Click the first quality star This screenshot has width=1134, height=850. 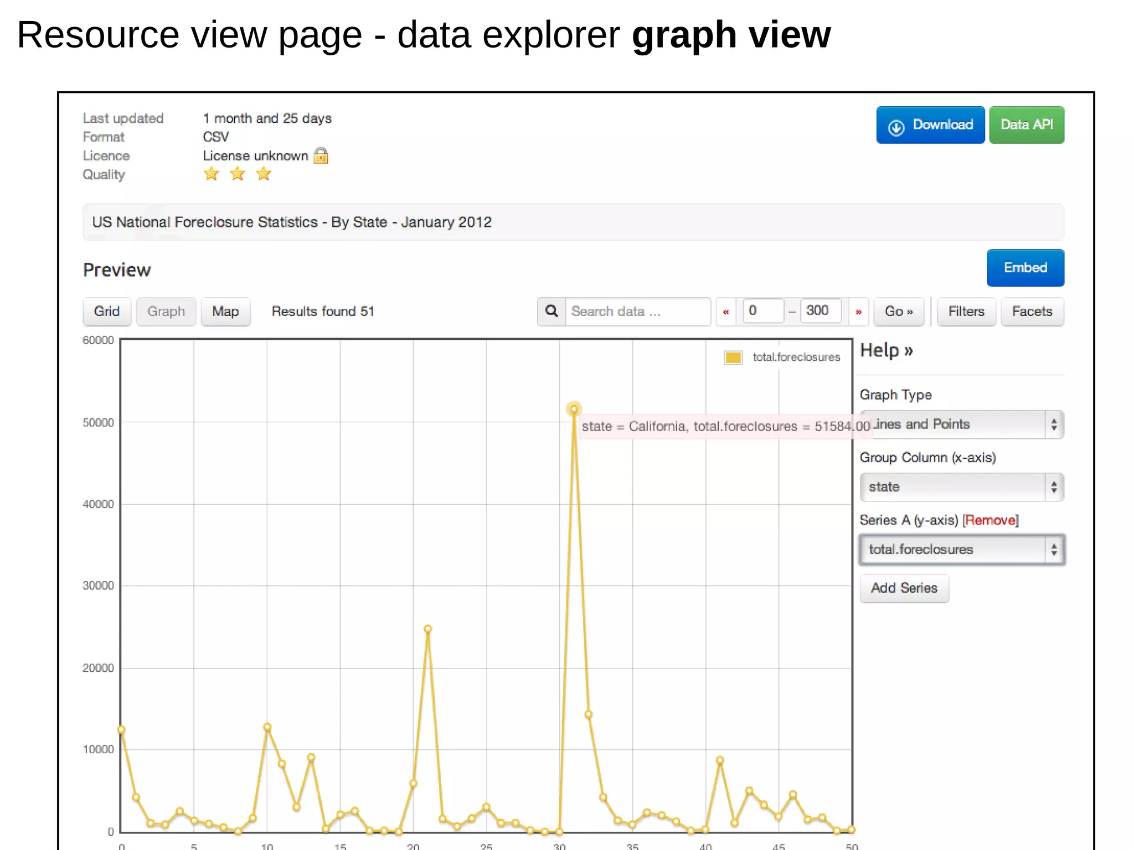(211, 174)
